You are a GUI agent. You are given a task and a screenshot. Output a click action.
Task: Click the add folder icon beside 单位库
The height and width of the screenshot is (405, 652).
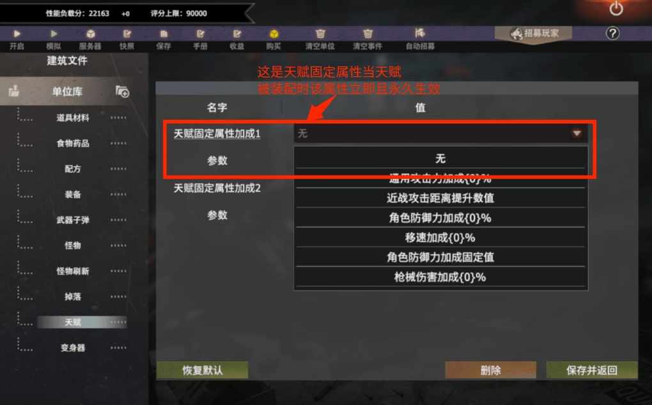[122, 91]
